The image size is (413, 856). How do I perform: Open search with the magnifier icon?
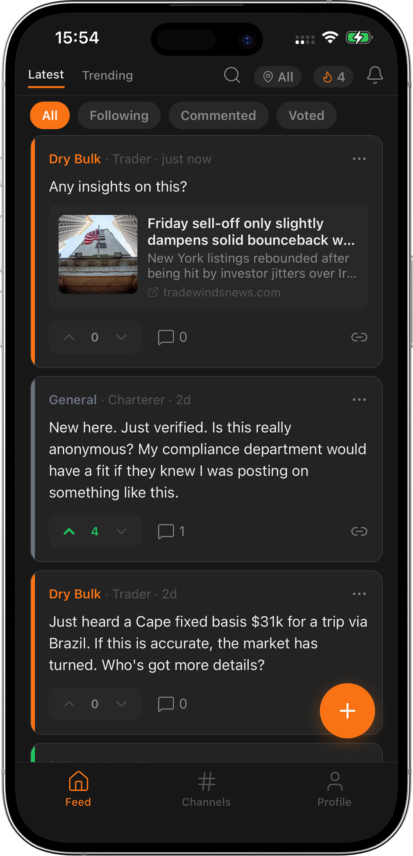tap(232, 75)
